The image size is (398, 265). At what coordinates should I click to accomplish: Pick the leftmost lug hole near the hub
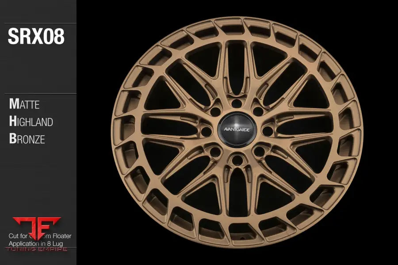click(x=207, y=131)
